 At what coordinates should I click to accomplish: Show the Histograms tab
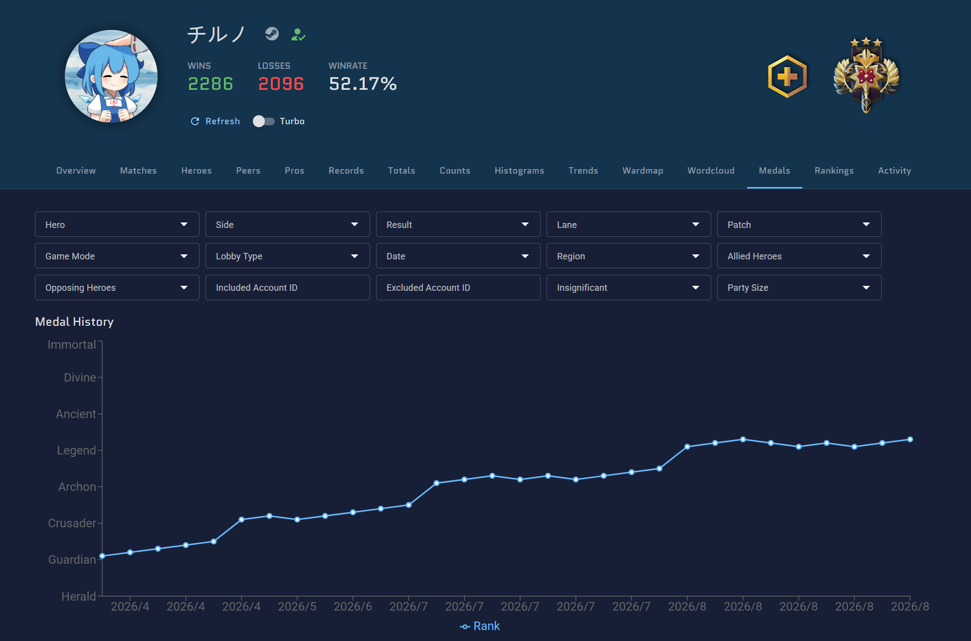519,171
